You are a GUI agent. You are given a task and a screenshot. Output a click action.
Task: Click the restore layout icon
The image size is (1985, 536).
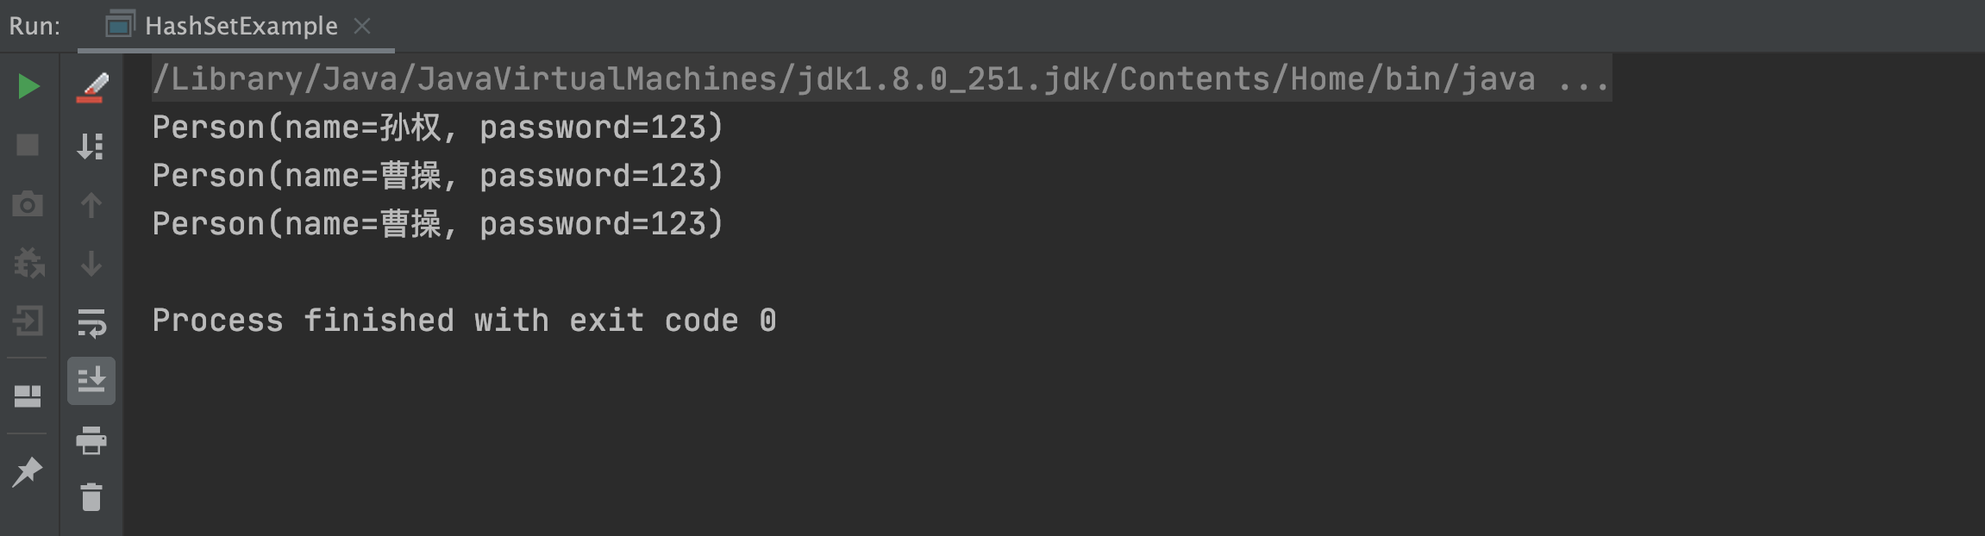pos(28,396)
